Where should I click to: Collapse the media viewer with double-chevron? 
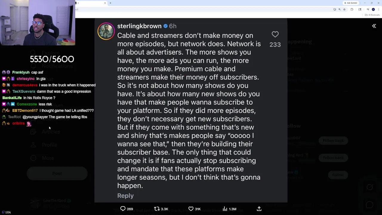[x=374, y=26]
